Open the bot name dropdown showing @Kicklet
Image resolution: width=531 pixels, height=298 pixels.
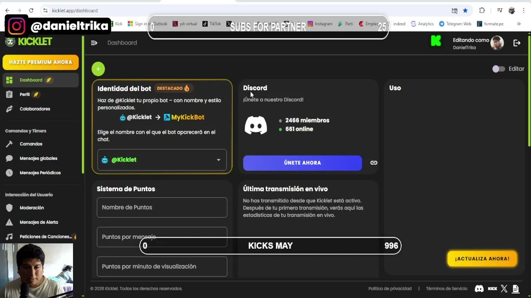tap(162, 160)
